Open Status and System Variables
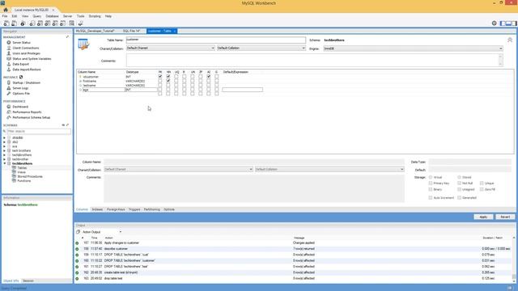The height and width of the screenshot is (291, 518). pos(32,59)
